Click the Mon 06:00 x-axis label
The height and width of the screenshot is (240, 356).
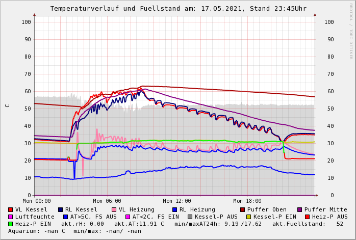pyautogui.click(x=107, y=201)
